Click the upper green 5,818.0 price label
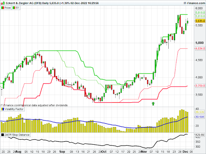Image resolution: width=206 pixels, height=154 pixels. (200, 13)
